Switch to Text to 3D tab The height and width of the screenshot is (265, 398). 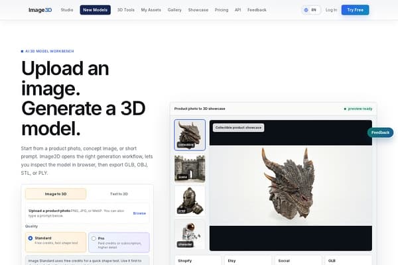tap(119, 194)
